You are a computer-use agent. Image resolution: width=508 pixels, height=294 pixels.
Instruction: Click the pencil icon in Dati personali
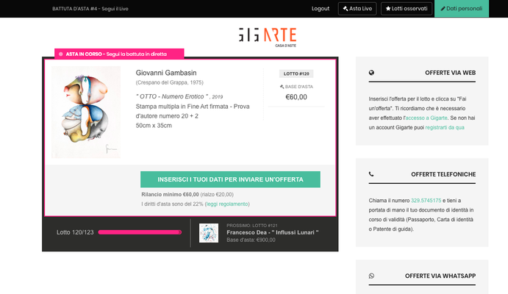click(443, 9)
